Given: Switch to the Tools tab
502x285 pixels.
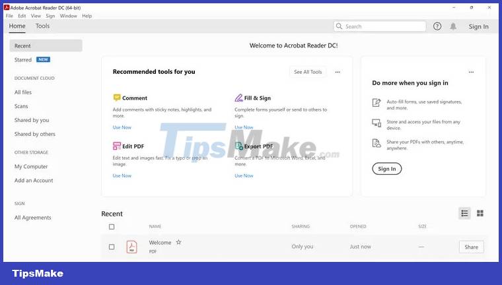Looking at the screenshot, I should tap(42, 26).
